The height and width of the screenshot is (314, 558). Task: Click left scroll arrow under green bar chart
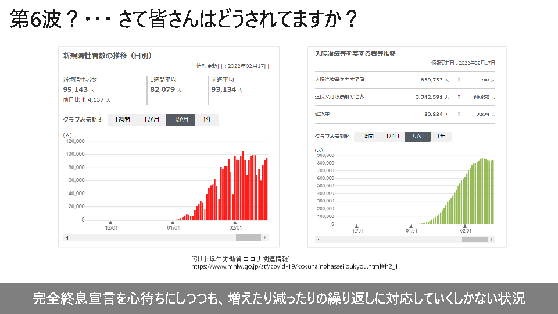pos(318,239)
